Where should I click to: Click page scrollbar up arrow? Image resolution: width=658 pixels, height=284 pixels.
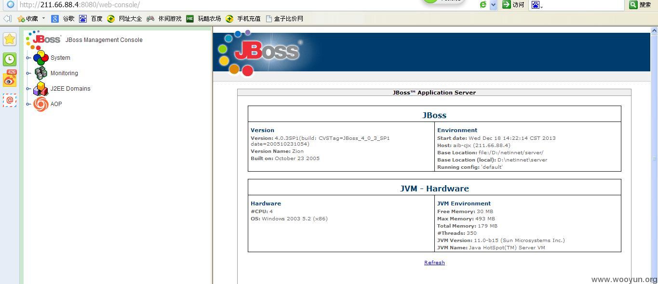[x=654, y=31]
